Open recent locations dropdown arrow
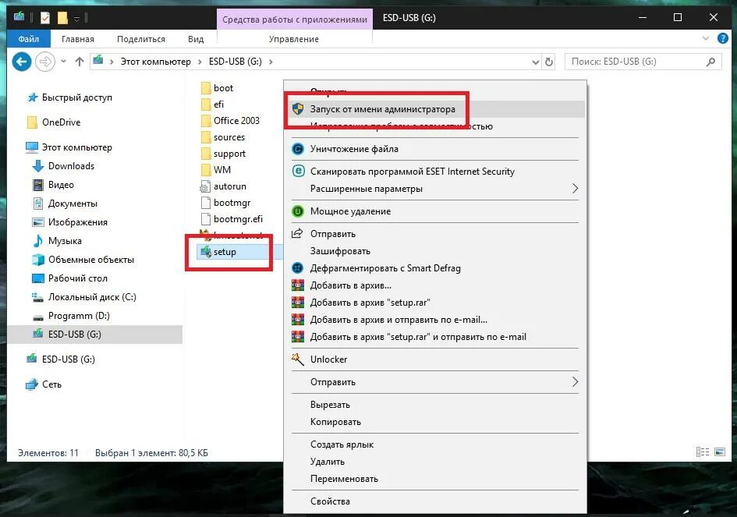Viewport: 737px width, 517px height. [63, 62]
